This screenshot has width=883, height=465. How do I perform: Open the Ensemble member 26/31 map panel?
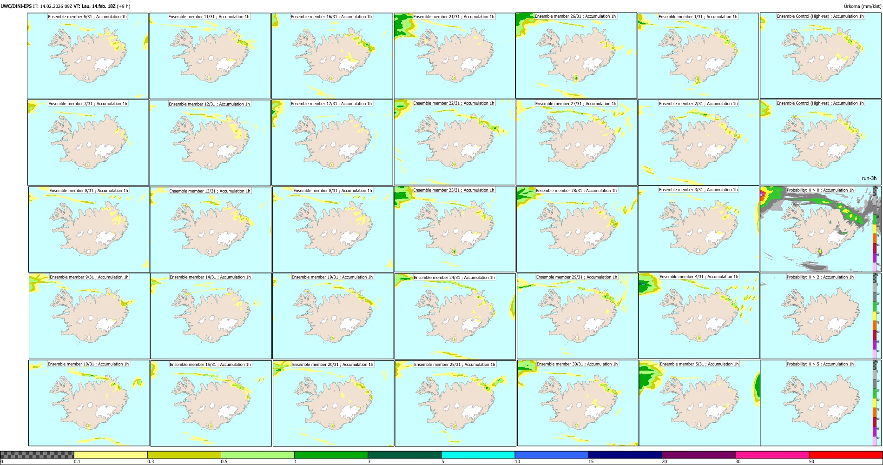(x=576, y=55)
